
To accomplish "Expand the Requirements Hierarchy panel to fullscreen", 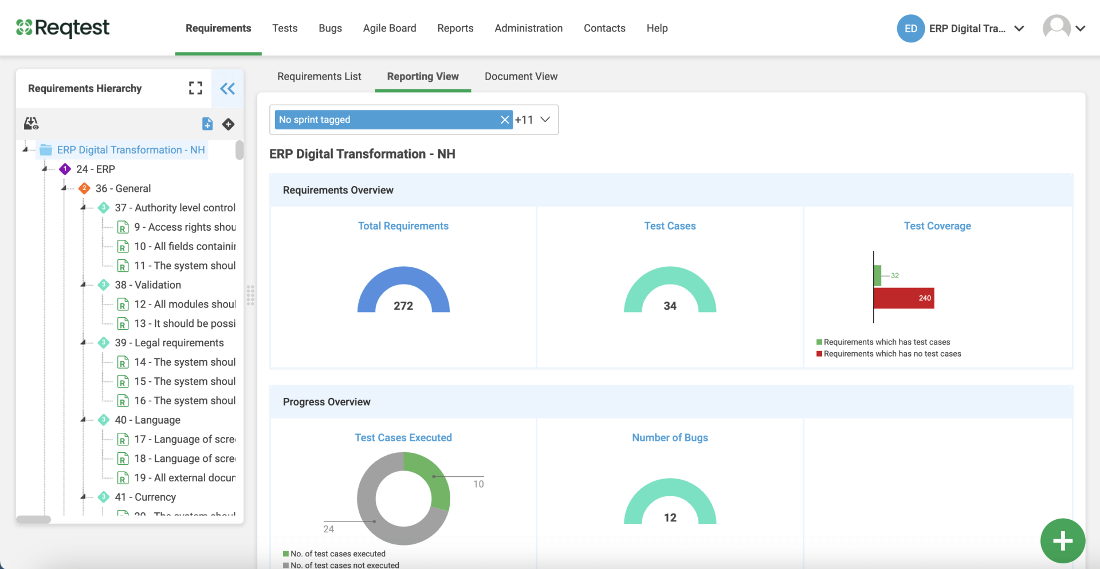I will click(x=195, y=88).
